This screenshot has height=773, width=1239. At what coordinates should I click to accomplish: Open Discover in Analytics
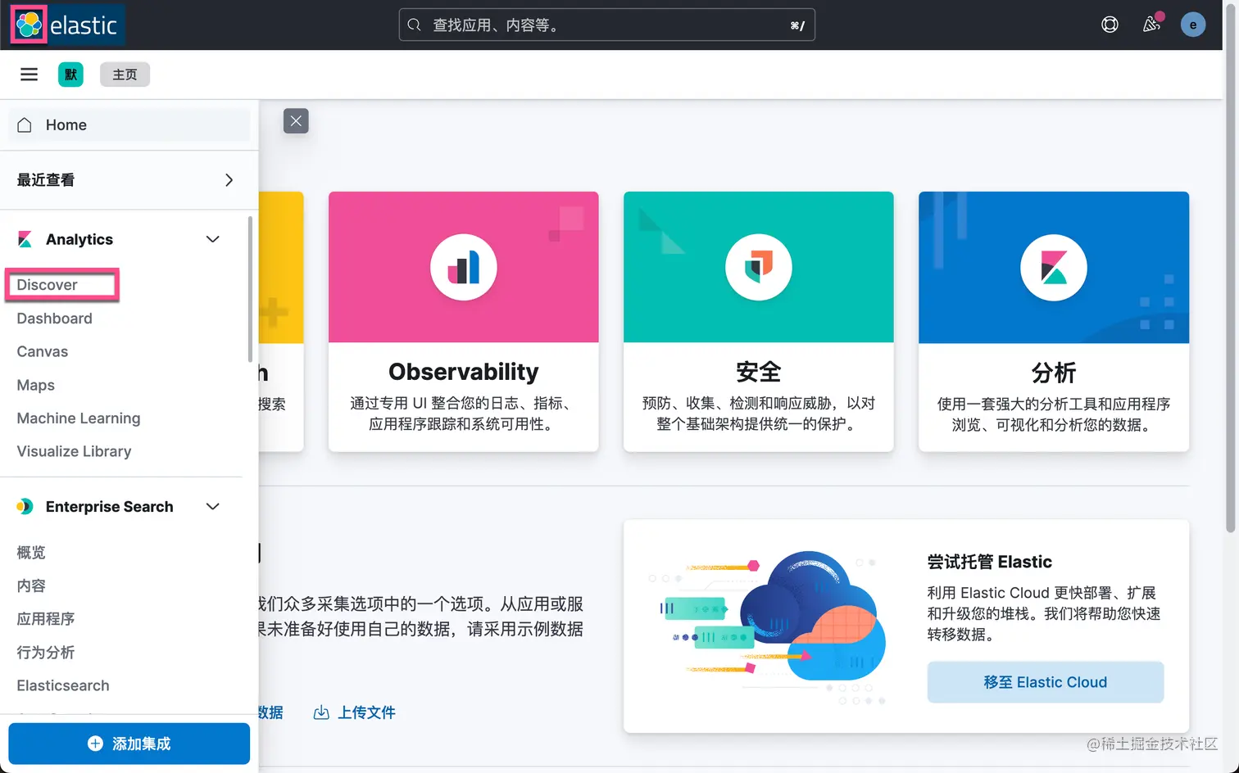tap(47, 285)
